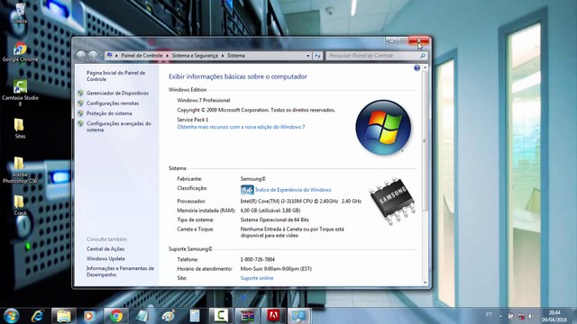Open the Paint taskbar icon
Viewport: 577px width, 324px height.
click(x=169, y=316)
